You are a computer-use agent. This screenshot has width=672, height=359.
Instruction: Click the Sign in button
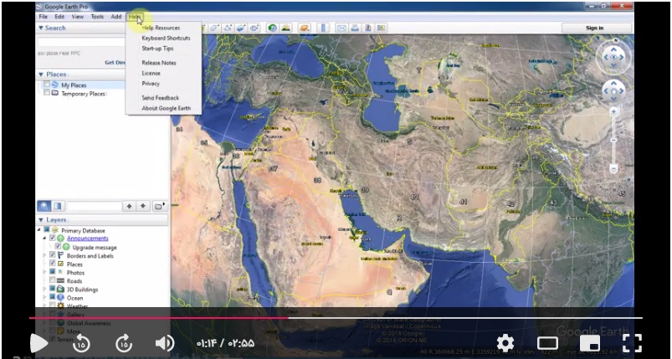pyautogui.click(x=594, y=28)
